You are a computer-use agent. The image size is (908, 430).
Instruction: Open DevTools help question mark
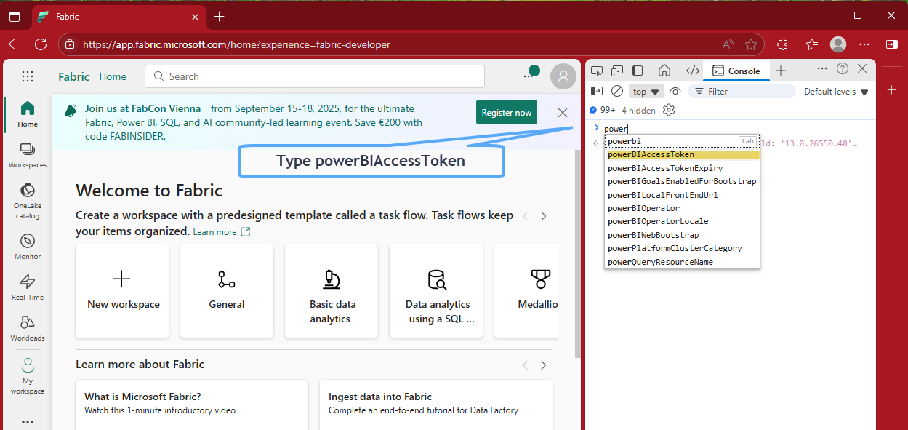(843, 68)
